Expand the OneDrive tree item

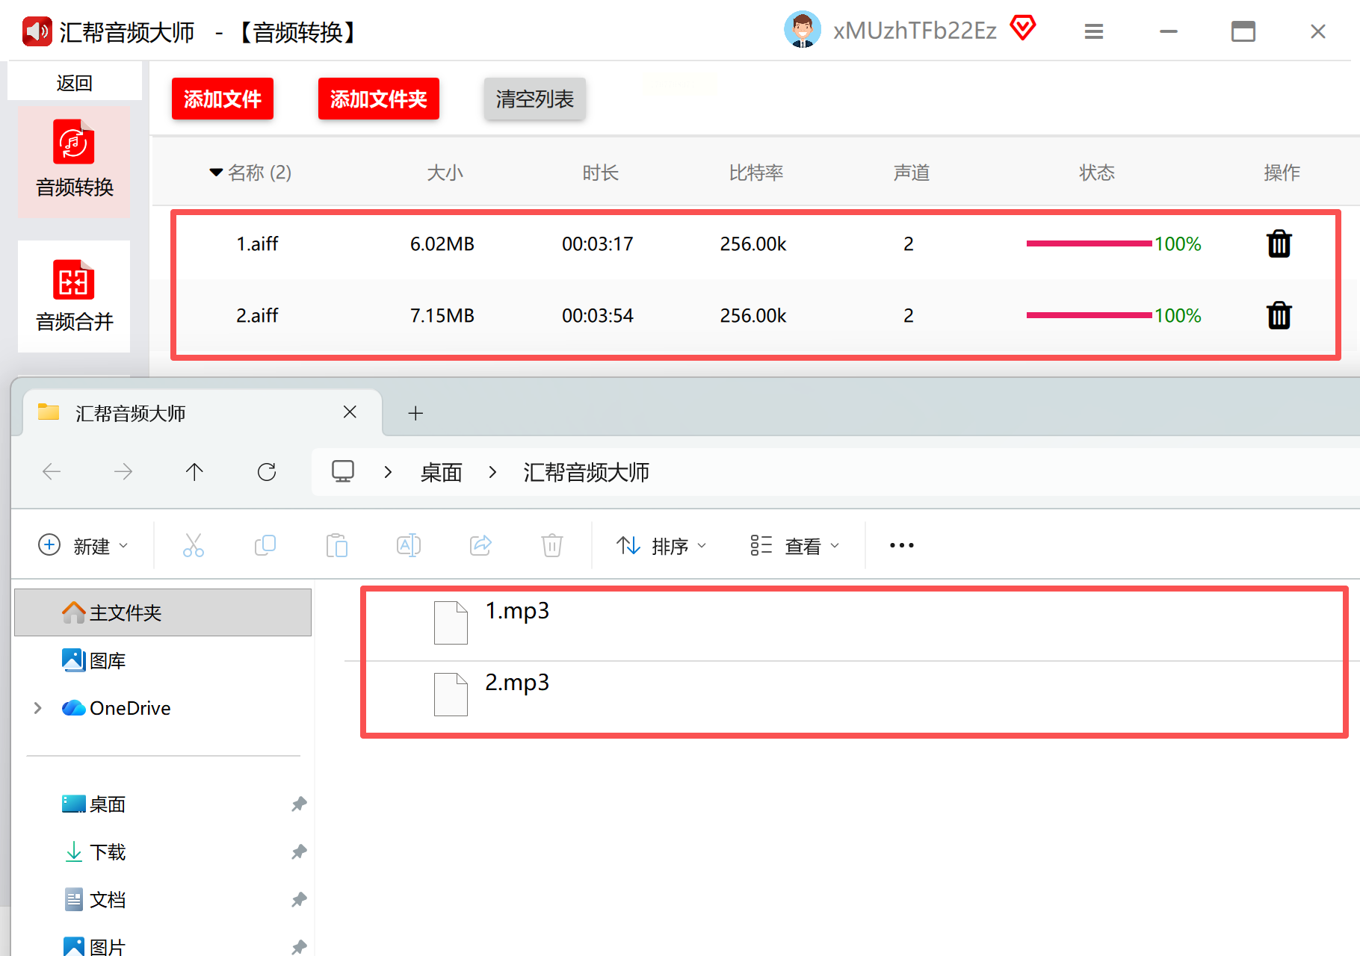pos(37,708)
